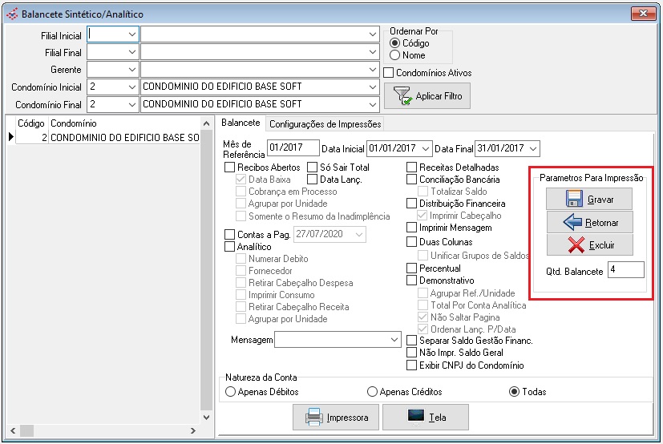Screen dimensions: 663x444
Task: Click the Impressora printer icon
Action: [314, 418]
